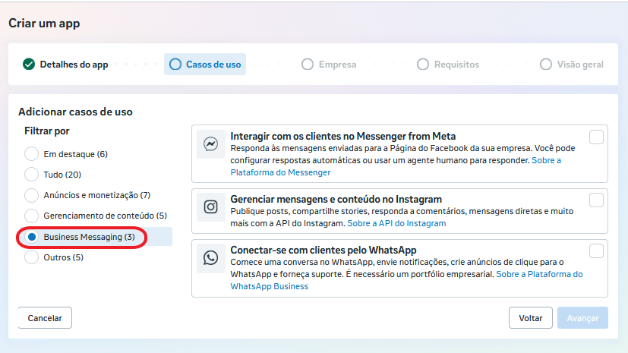The image size is (628, 353).
Task: Check the Messenger from Meta use case box
Action: pos(596,137)
